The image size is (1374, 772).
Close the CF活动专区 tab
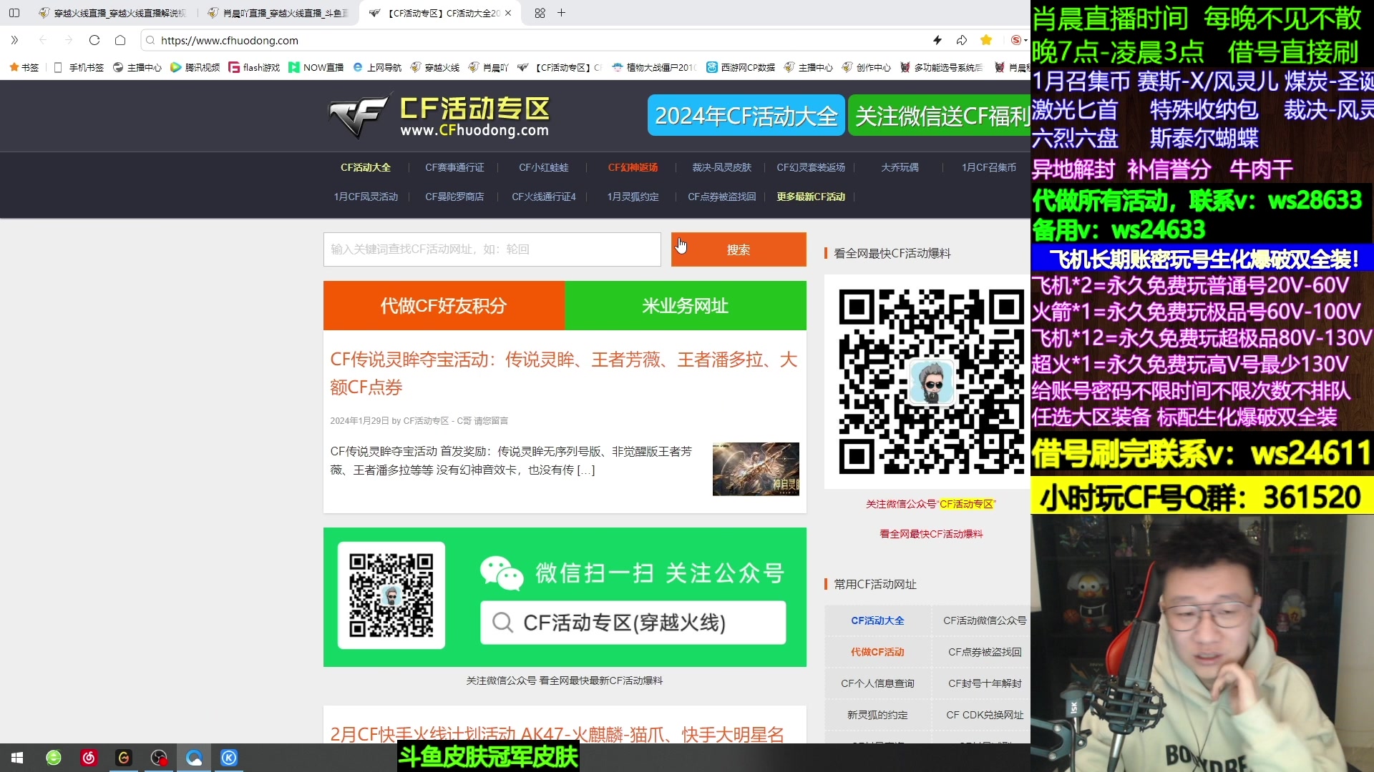click(508, 13)
